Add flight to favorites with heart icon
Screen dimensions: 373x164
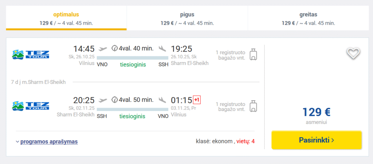point(353,54)
